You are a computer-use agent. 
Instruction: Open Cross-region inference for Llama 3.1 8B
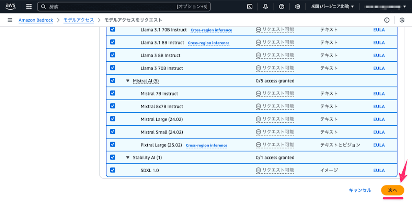[209, 43]
